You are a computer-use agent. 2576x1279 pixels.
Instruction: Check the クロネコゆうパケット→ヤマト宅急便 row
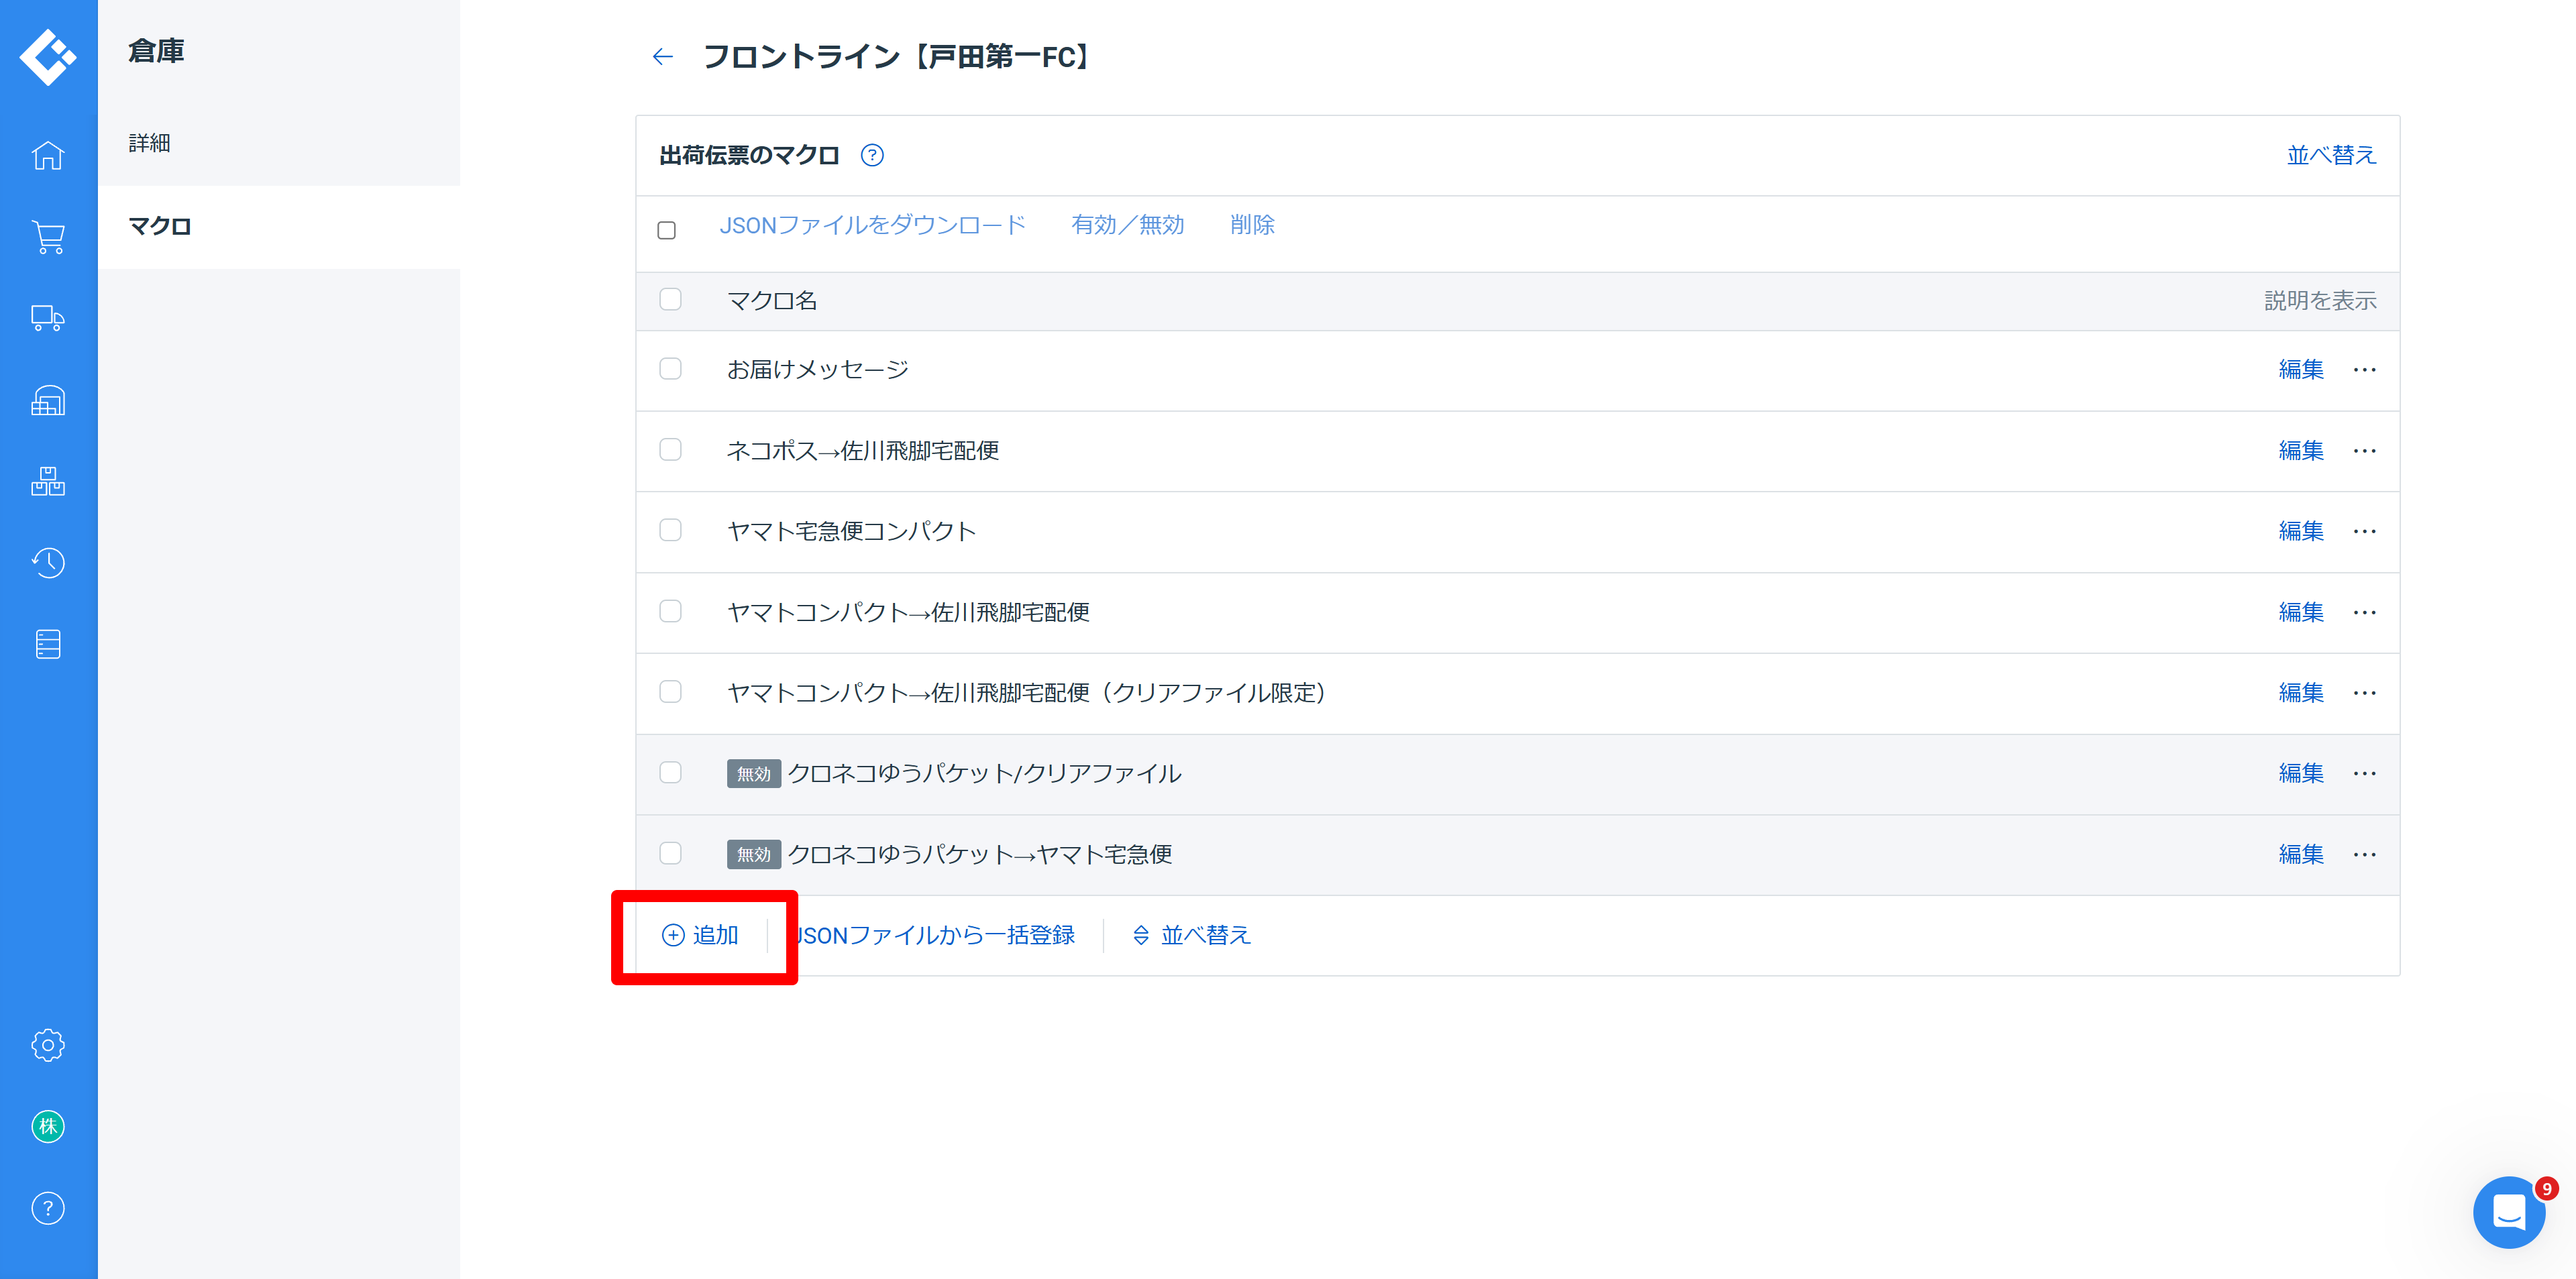click(x=670, y=852)
